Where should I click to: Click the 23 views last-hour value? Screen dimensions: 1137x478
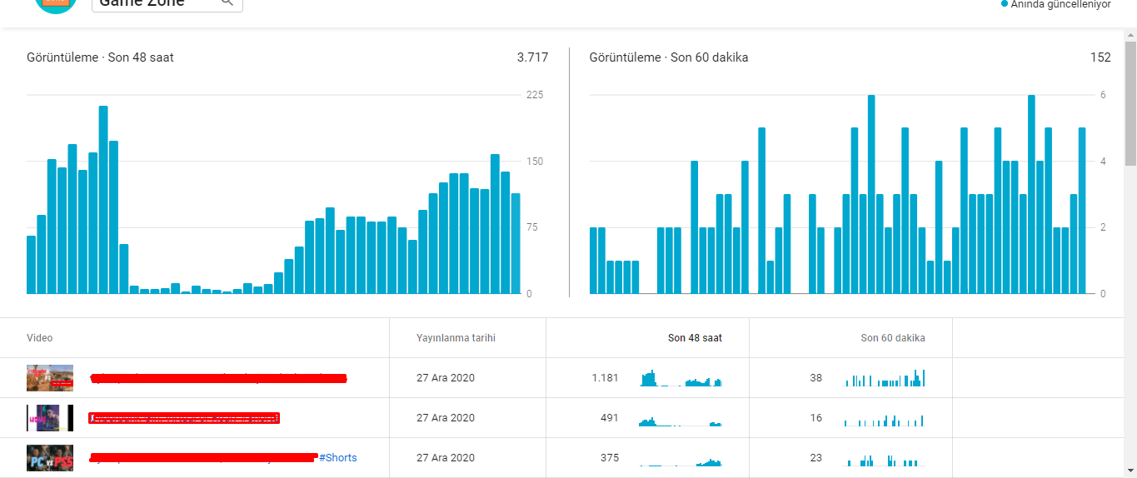[816, 458]
